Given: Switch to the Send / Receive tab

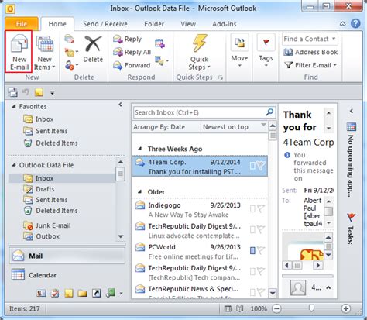Looking at the screenshot, I should (105, 24).
